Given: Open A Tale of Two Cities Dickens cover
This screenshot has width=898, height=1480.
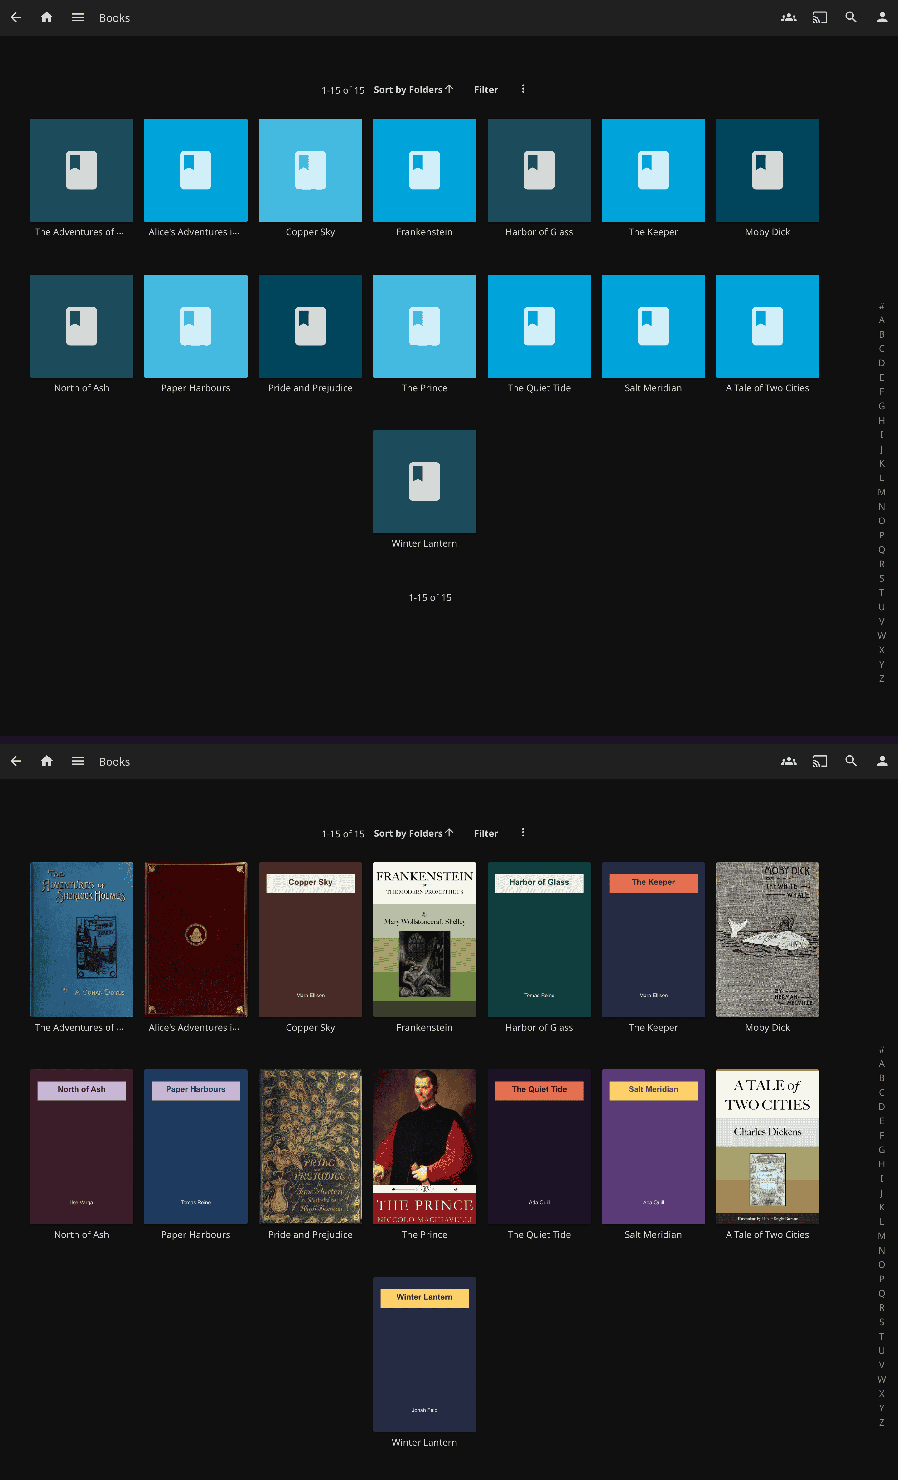Looking at the screenshot, I should (x=767, y=1147).
